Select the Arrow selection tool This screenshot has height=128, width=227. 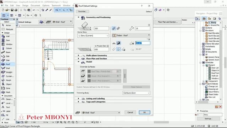[x=8, y=25]
